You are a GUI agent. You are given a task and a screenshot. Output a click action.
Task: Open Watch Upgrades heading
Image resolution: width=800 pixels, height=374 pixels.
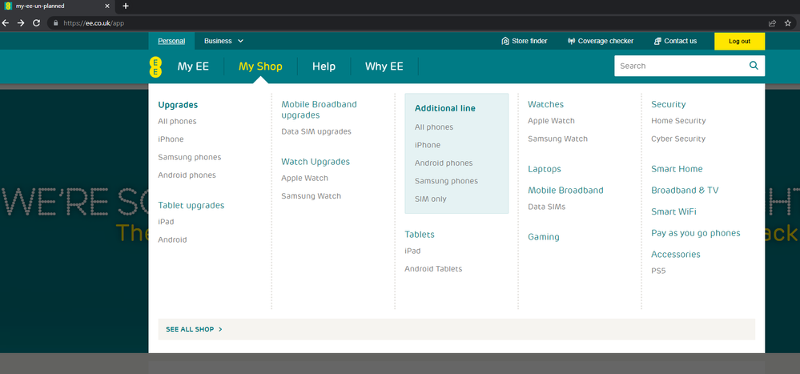(x=316, y=162)
